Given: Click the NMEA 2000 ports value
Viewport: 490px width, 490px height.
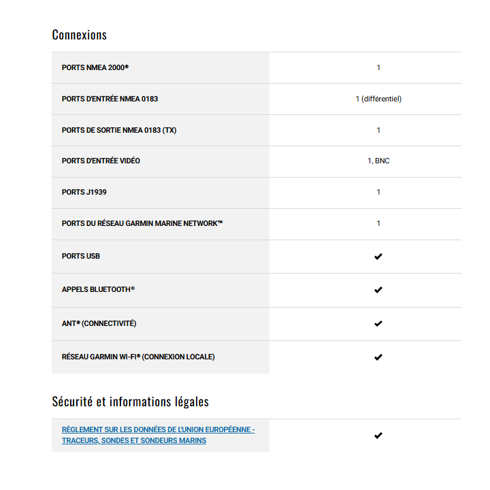Looking at the screenshot, I should coord(378,68).
